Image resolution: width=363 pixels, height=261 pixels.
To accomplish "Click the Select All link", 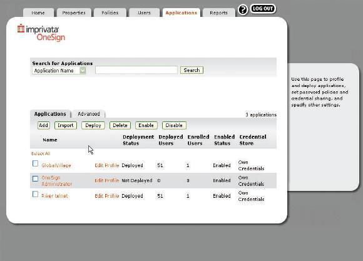I will [41, 153].
